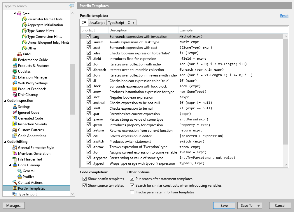The width and height of the screenshot is (294, 212).
Task: Select the Inspection Severity icon
Action: 15,124
